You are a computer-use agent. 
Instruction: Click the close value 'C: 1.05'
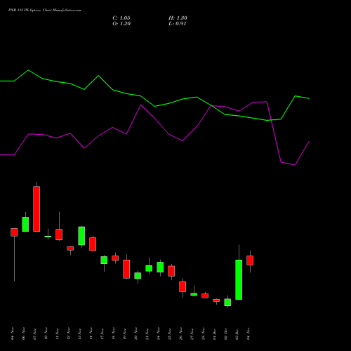point(121,18)
